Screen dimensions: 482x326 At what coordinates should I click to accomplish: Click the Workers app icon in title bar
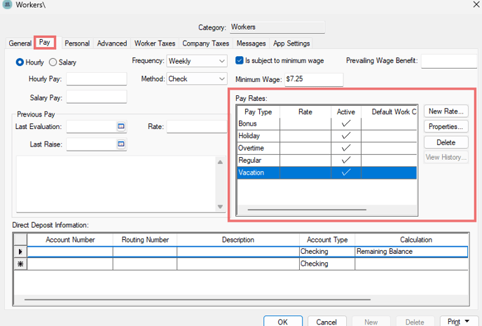pyautogui.click(x=7, y=5)
